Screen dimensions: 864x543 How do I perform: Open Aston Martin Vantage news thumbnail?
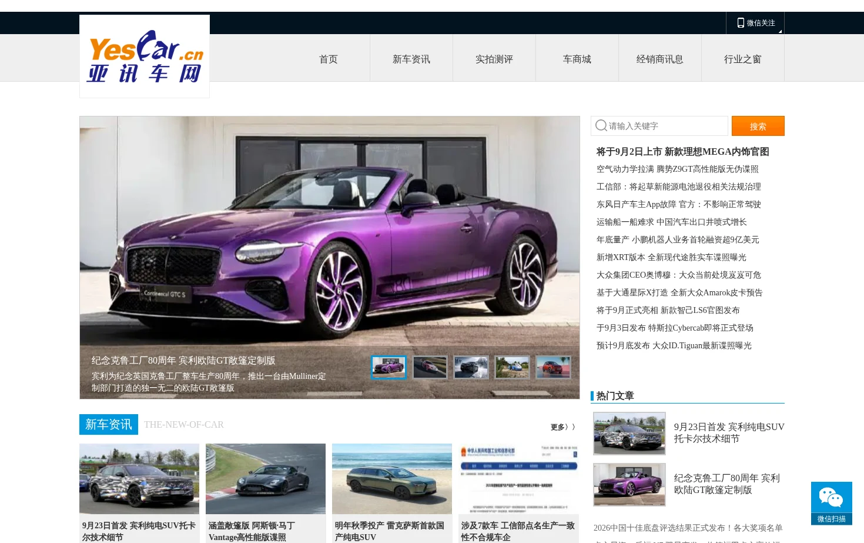[266, 479]
